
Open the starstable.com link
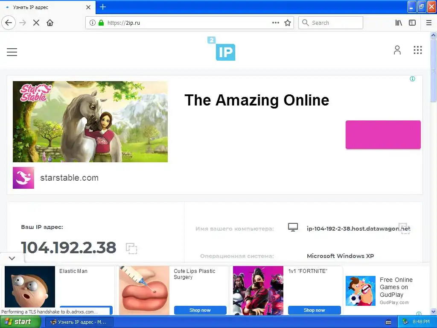[x=70, y=178]
